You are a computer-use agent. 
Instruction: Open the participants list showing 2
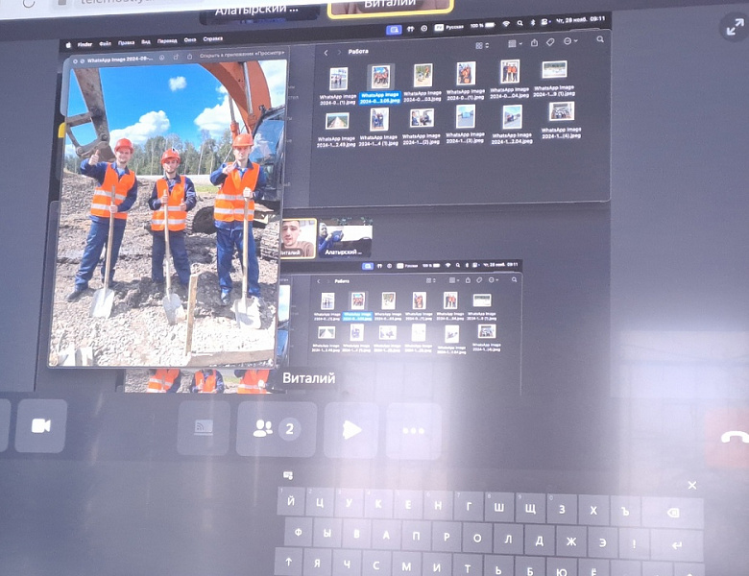[277, 429]
